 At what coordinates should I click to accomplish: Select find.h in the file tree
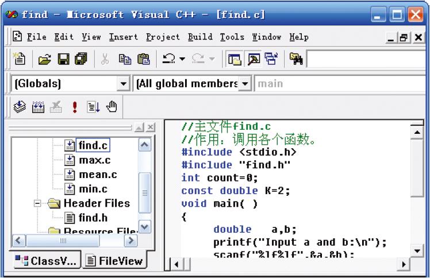[x=93, y=218]
